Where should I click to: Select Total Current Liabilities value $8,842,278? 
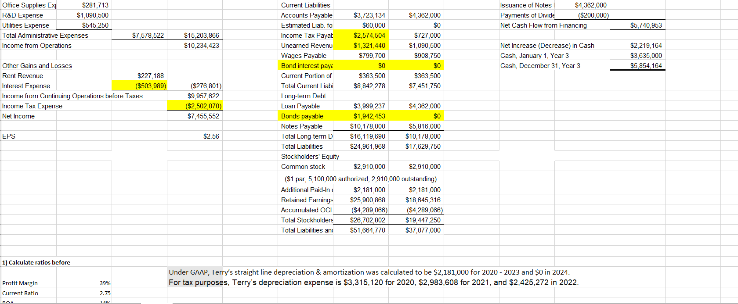click(x=369, y=86)
